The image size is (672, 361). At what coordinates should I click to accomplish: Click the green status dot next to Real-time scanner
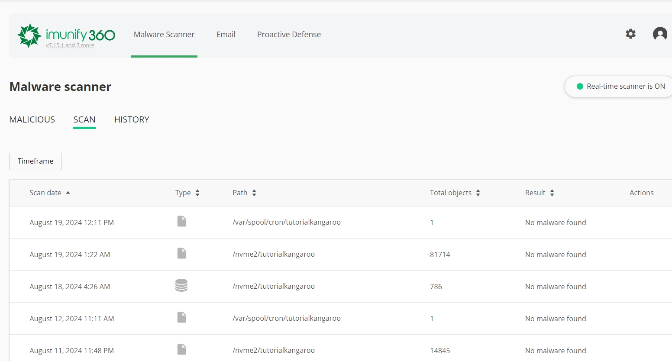[x=579, y=86]
